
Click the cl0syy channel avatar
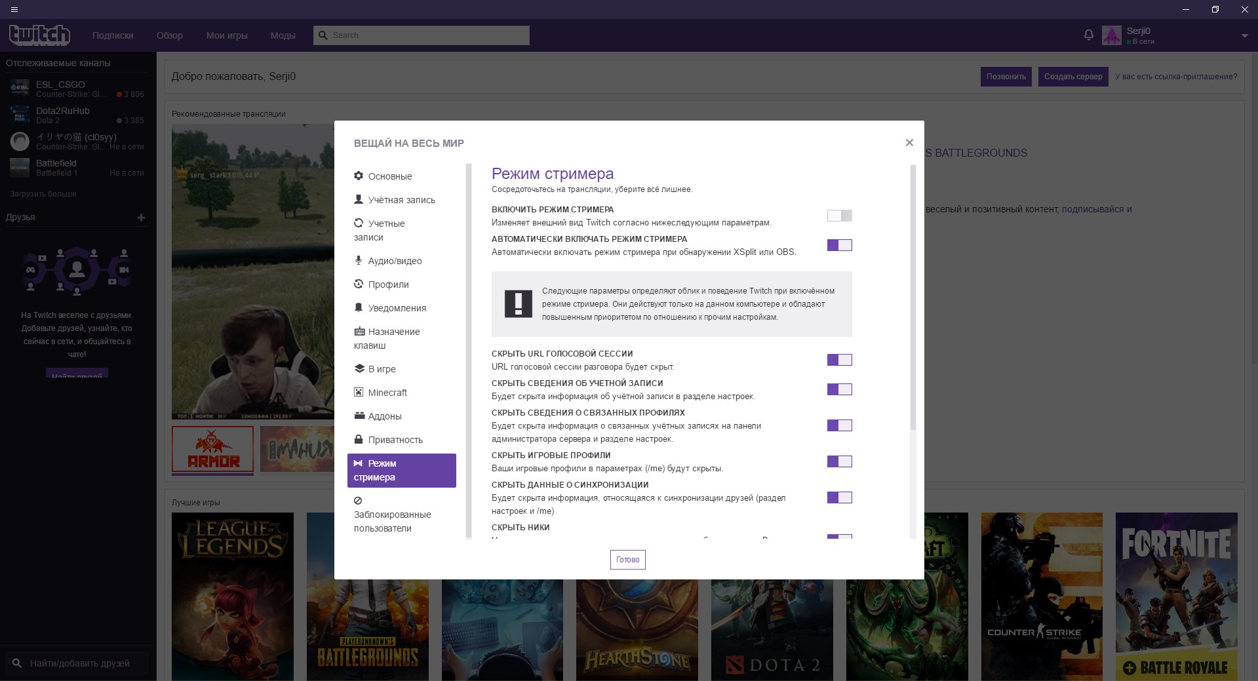[20, 141]
